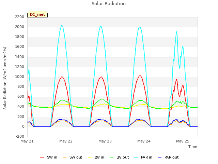Click the DC_met annotation label
Screen dimensions: 218x164
pos(37,14)
